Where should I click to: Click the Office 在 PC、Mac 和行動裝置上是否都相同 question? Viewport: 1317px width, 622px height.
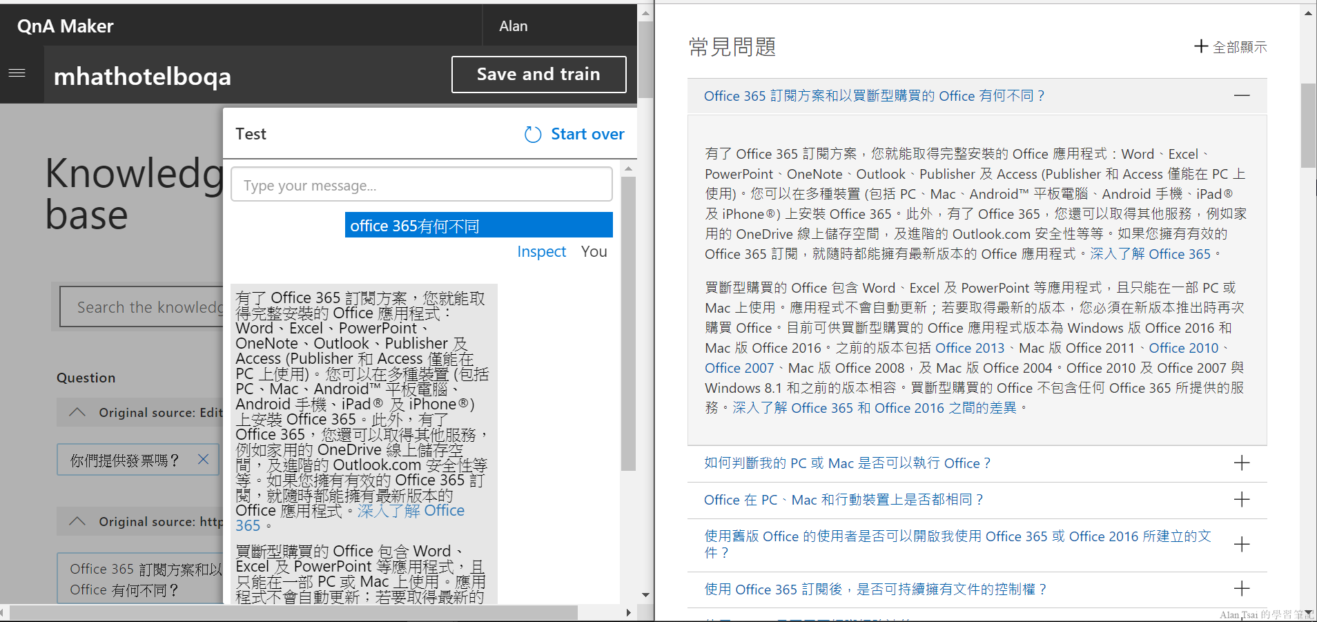[843, 500]
